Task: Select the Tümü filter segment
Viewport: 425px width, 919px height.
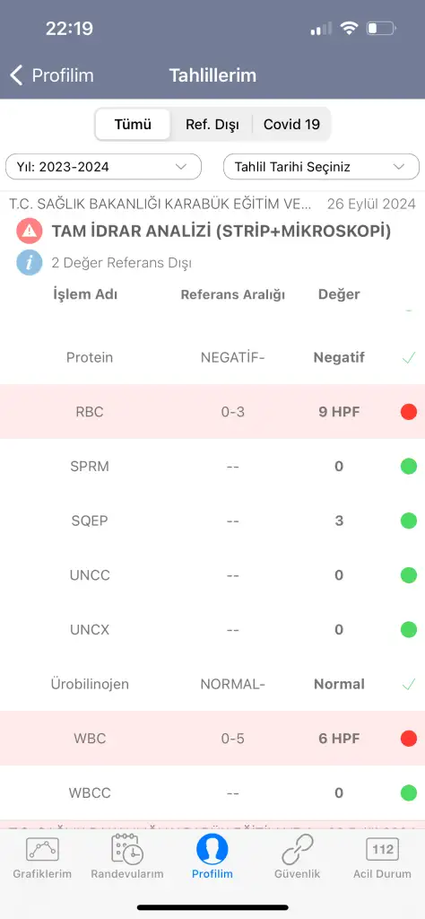Action: coord(133,124)
